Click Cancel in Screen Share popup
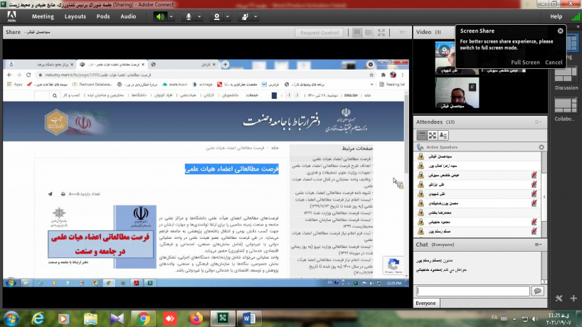 pos(554,63)
